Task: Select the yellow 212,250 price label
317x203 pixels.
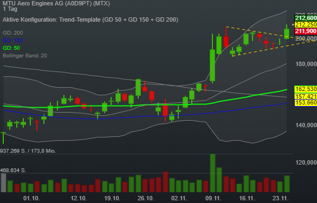Action: click(306, 24)
